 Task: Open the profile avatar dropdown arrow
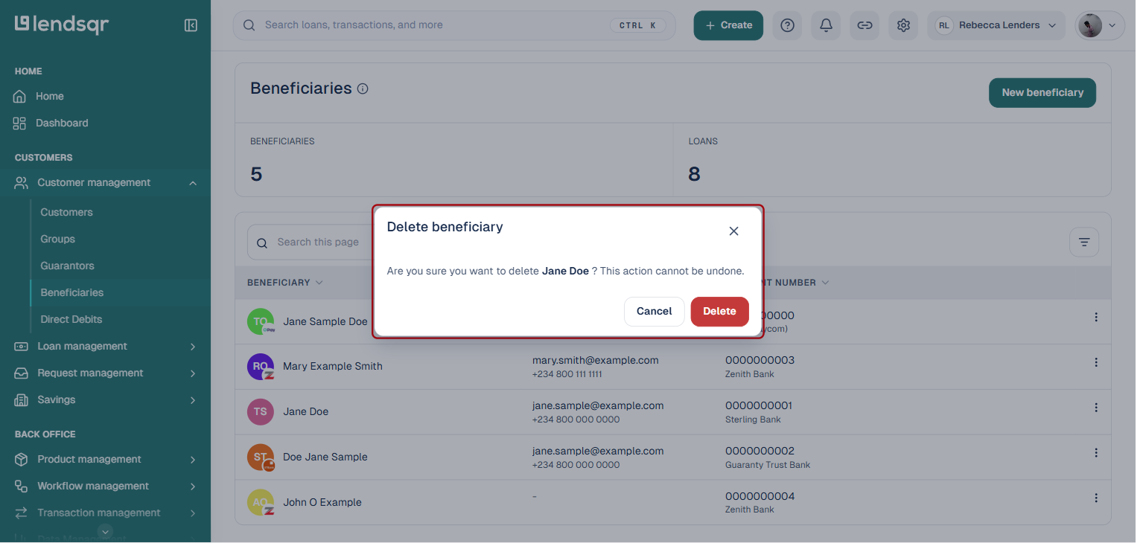point(1112,25)
